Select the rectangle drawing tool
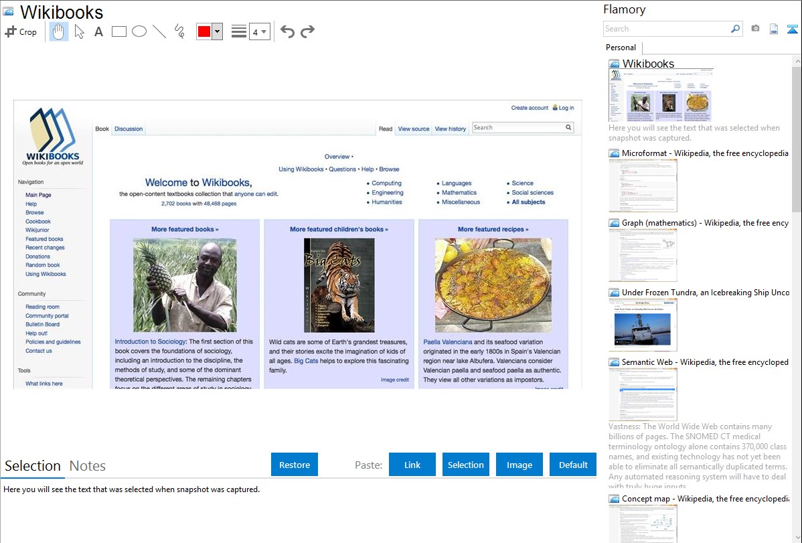This screenshot has width=802, height=543. pyautogui.click(x=118, y=31)
